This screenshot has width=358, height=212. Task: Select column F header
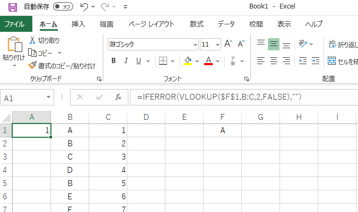point(222,117)
